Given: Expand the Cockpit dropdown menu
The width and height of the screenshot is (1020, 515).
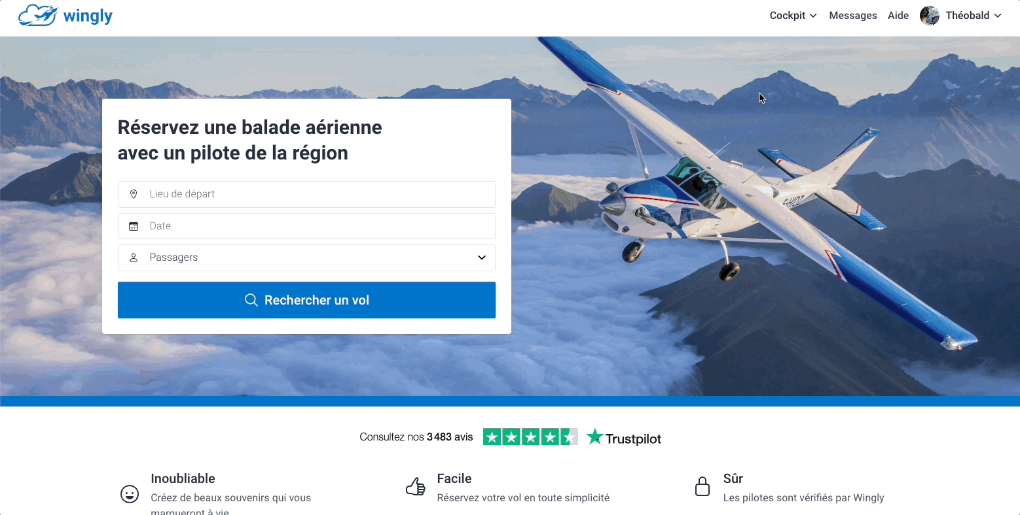Looking at the screenshot, I should click(793, 16).
